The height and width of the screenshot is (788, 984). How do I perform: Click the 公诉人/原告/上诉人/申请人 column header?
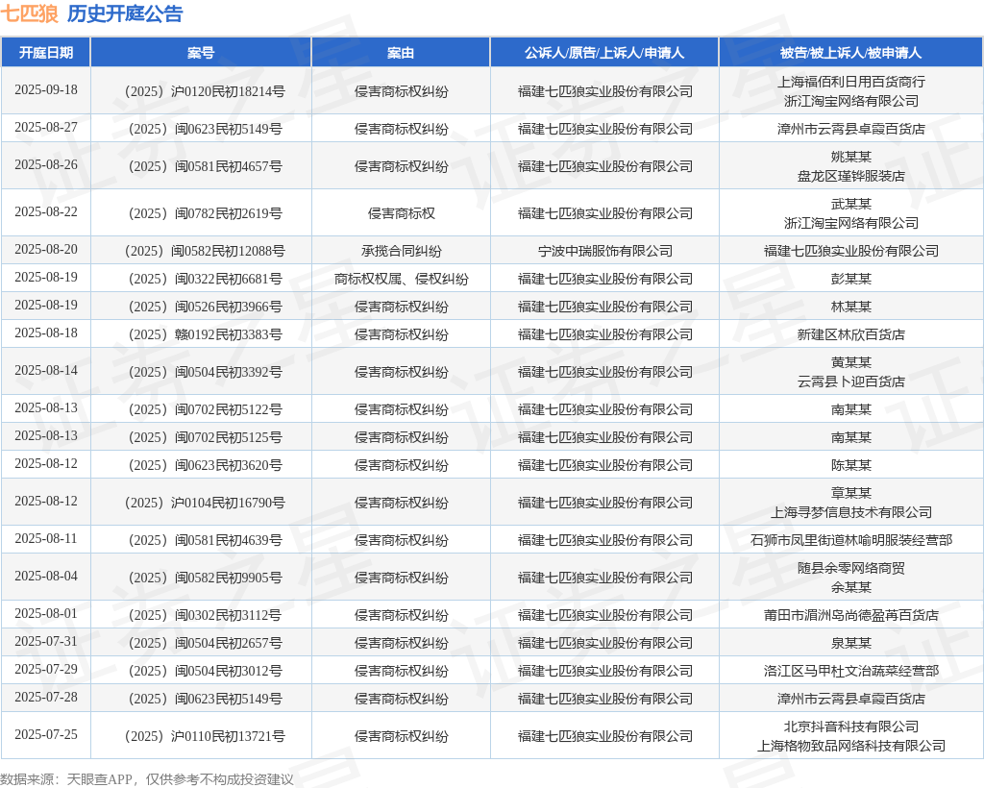coord(604,53)
